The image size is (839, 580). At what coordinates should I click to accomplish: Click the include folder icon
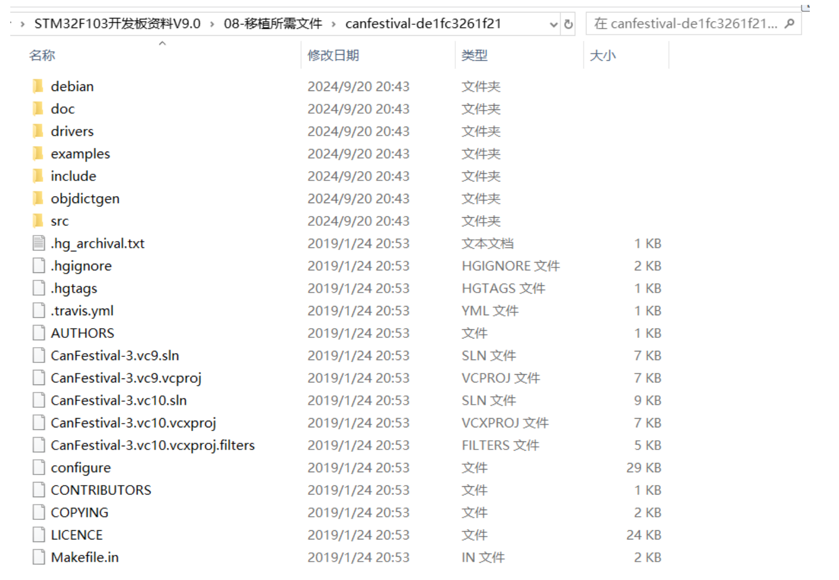pos(38,176)
